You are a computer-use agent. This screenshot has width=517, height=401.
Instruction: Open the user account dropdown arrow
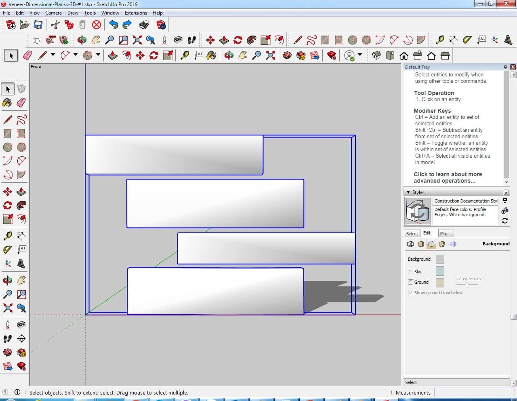(x=360, y=55)
